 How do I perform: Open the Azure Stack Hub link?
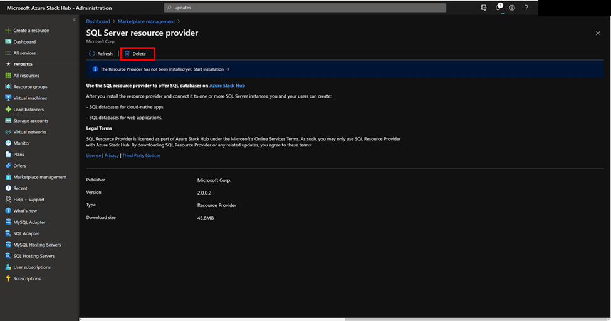coord(227,86)
